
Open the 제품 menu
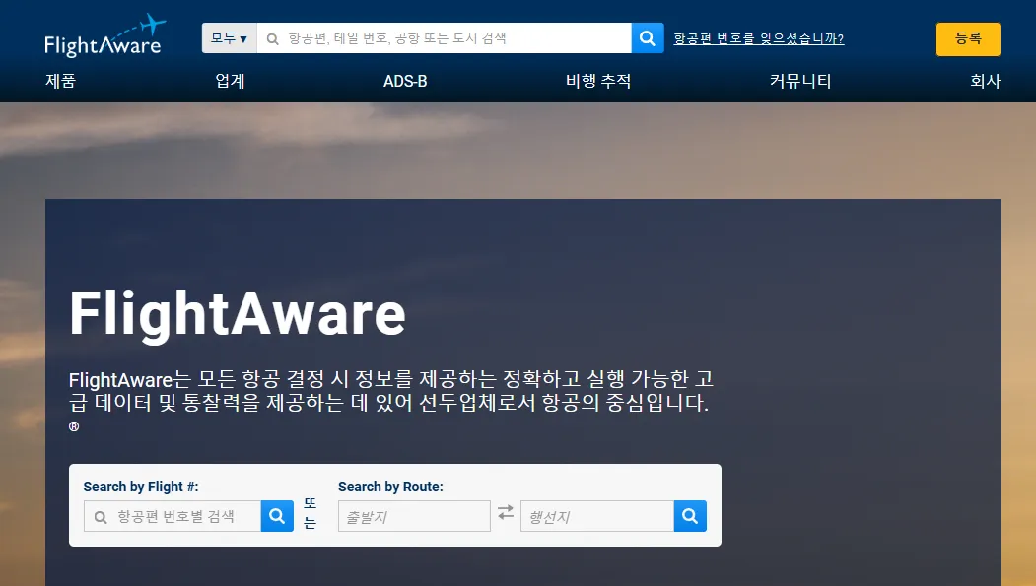(61, 81)
